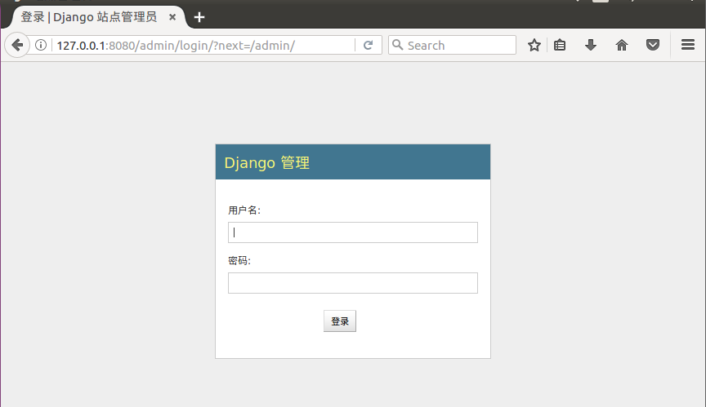Image resolution: width=706 pixels, height=407 pixels.
Task: Open downloads arrow icon
Action: click(x=590, y=45)
